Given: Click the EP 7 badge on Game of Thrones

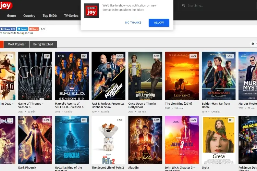Looking at the screenshot, I should [x=24, y=56].
